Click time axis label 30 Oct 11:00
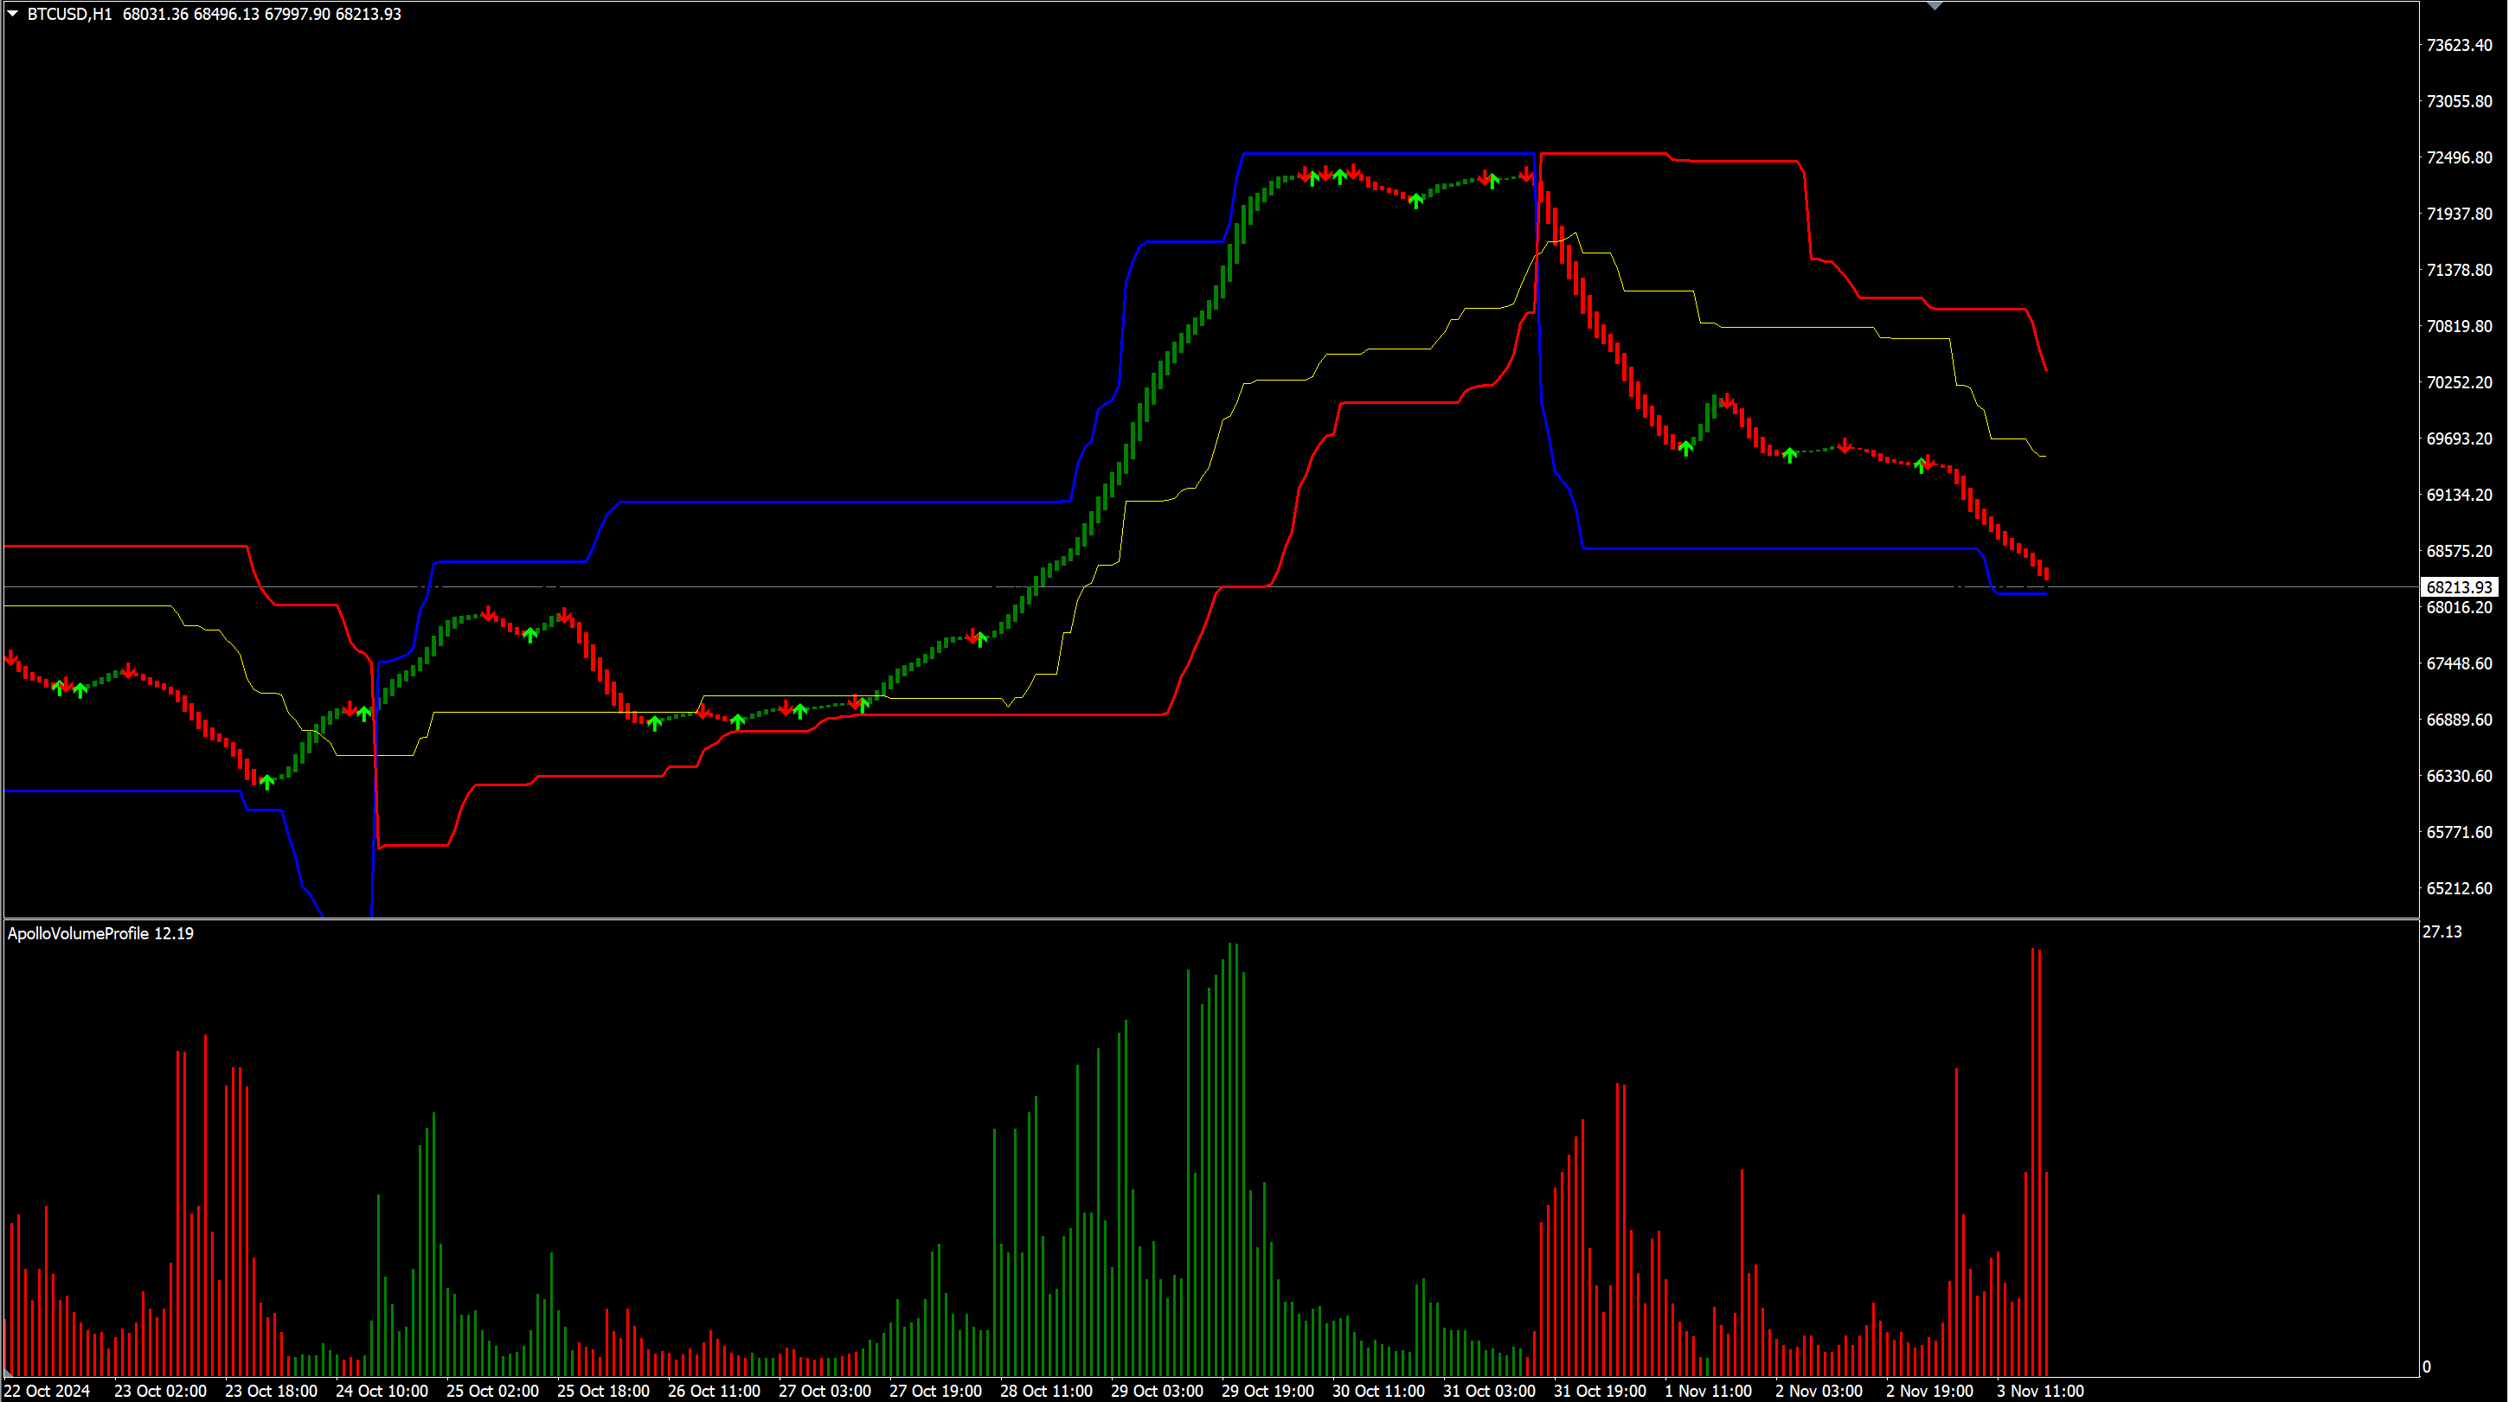2509x1402 pixels. 1378,1390
